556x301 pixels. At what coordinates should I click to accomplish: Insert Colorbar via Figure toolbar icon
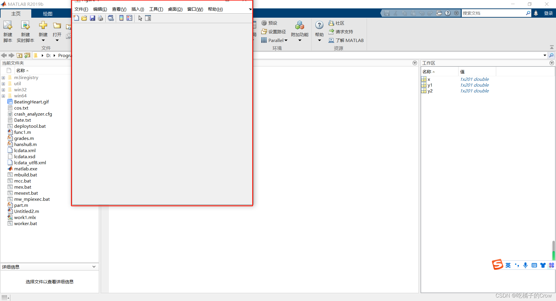121,18
